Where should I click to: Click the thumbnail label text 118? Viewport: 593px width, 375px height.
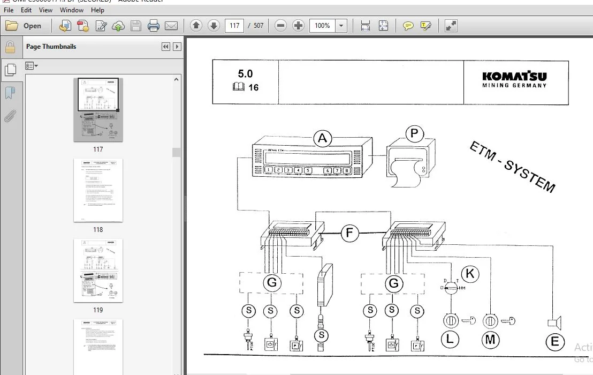98,230
